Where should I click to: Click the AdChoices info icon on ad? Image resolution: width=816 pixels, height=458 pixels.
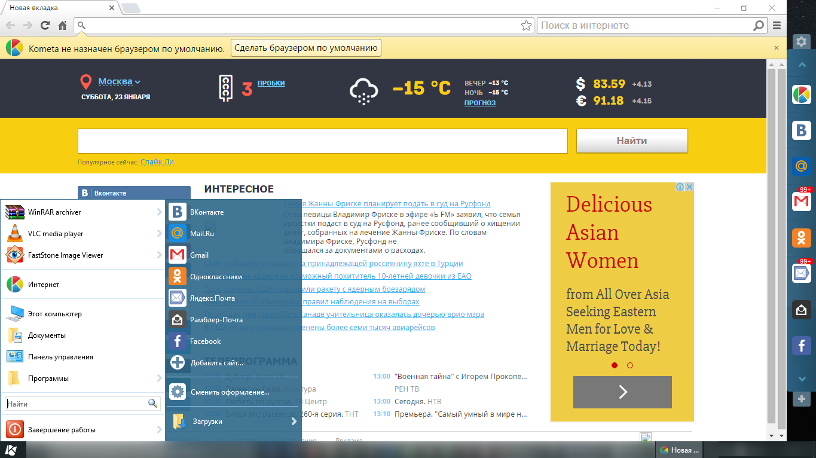point(680,187)
